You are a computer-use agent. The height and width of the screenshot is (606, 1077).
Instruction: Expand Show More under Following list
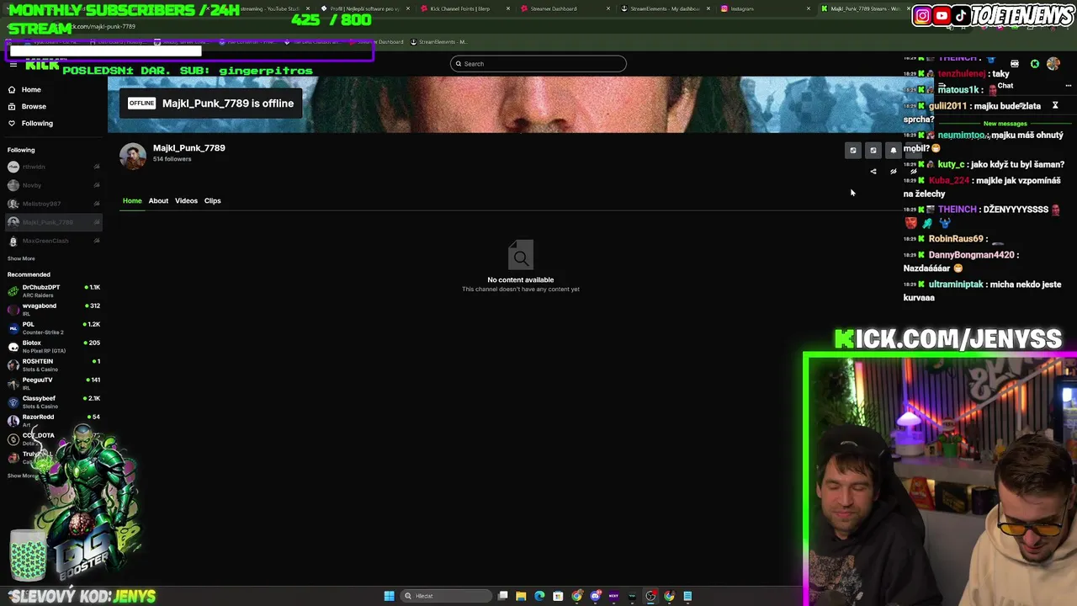[21, 258]
